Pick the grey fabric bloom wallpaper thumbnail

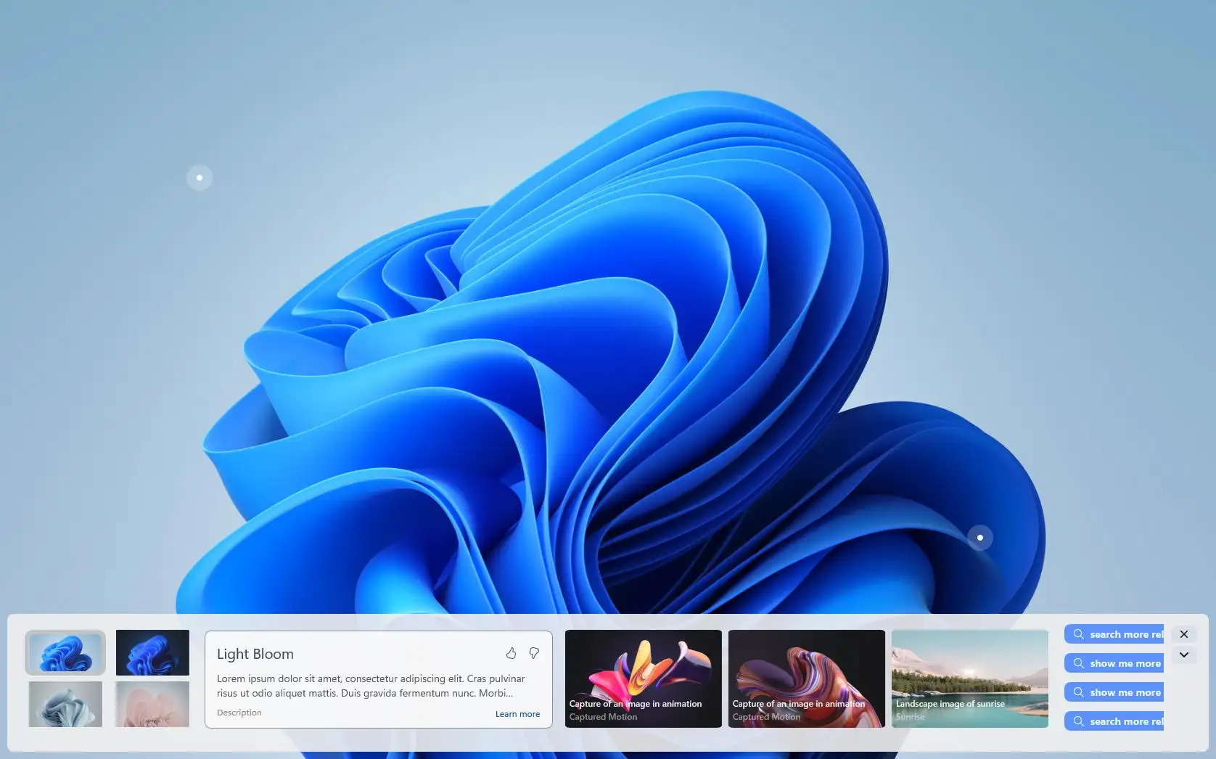coord(65,704)
